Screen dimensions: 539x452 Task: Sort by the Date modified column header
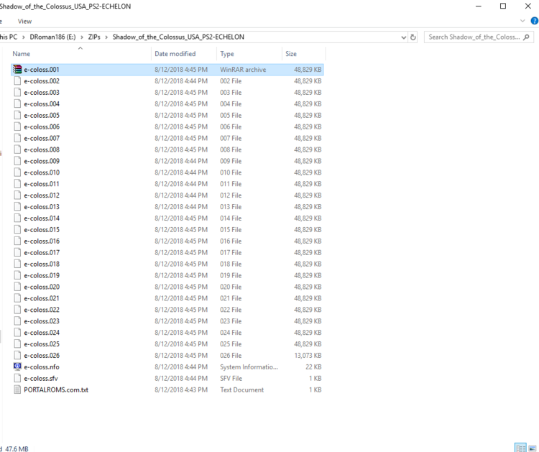[175, 54]
